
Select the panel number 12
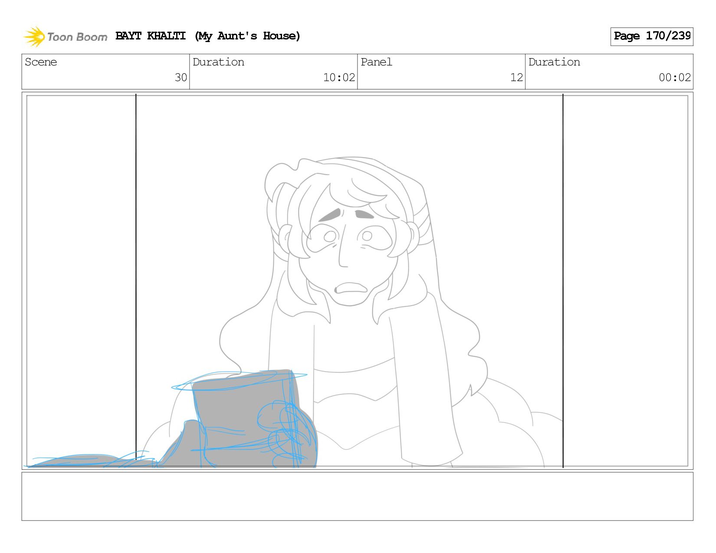pos(516,78)
